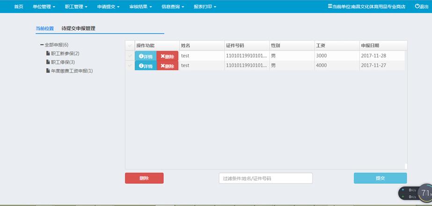Click the 71% network speed widget
Screen dimensions: 432x206
point(425,193)
